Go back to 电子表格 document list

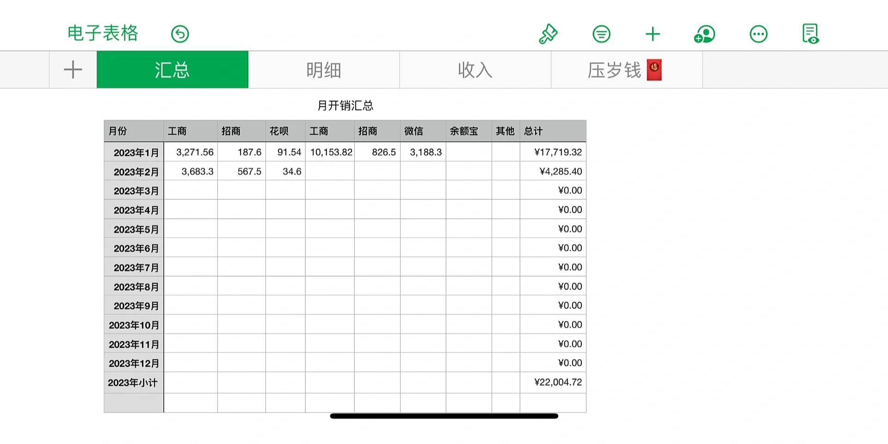(x=103, y=33)
